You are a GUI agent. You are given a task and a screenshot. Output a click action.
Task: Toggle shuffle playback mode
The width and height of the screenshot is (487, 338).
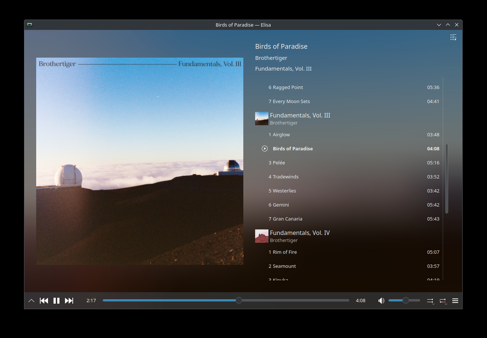[430, 301]
